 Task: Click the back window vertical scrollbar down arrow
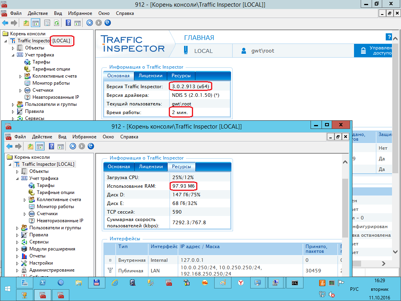395,252
